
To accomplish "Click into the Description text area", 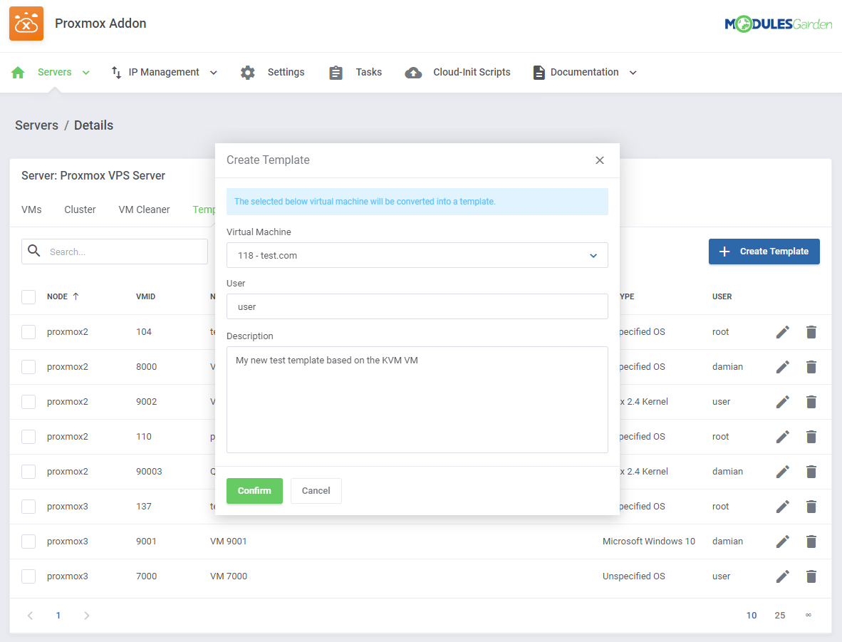I will click(x=417, y=400).
